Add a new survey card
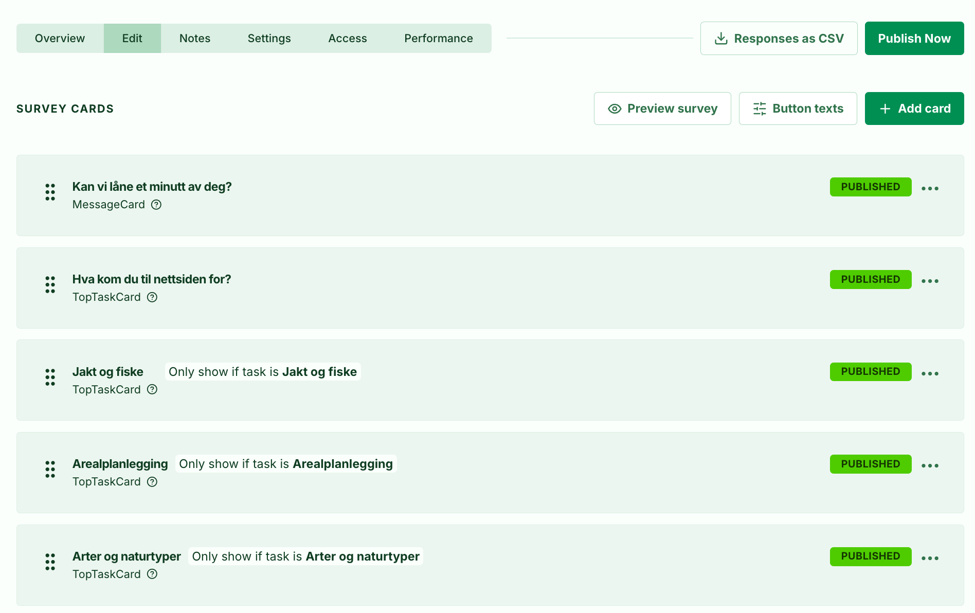975x613 pixels. [914, 109]
